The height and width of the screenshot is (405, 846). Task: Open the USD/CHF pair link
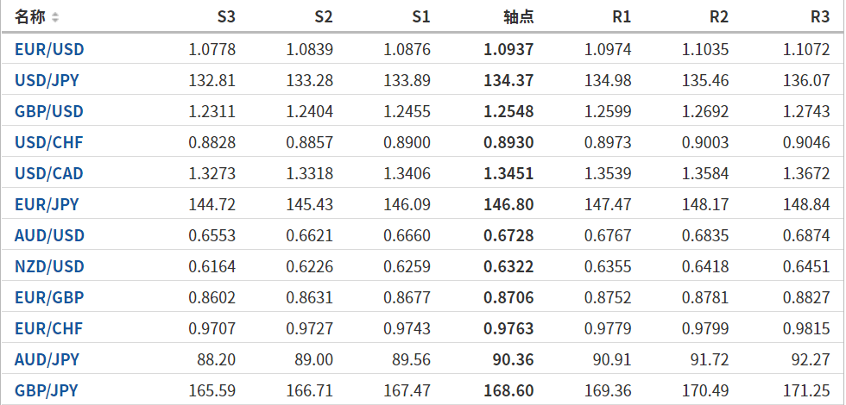(x=48, y=143)
